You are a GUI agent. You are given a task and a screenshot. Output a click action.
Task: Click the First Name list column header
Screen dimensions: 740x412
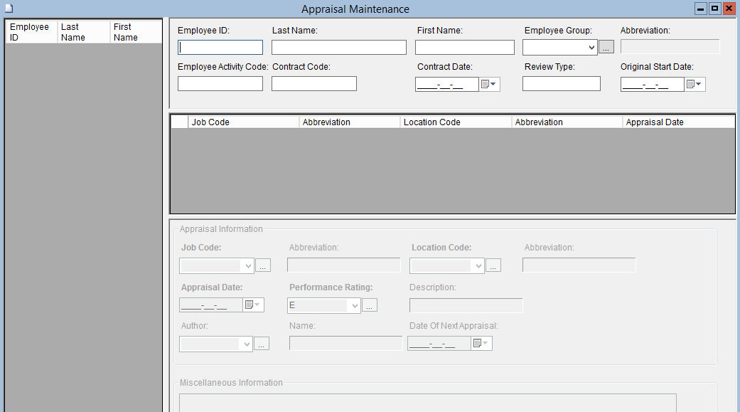[x=135, y=32]
